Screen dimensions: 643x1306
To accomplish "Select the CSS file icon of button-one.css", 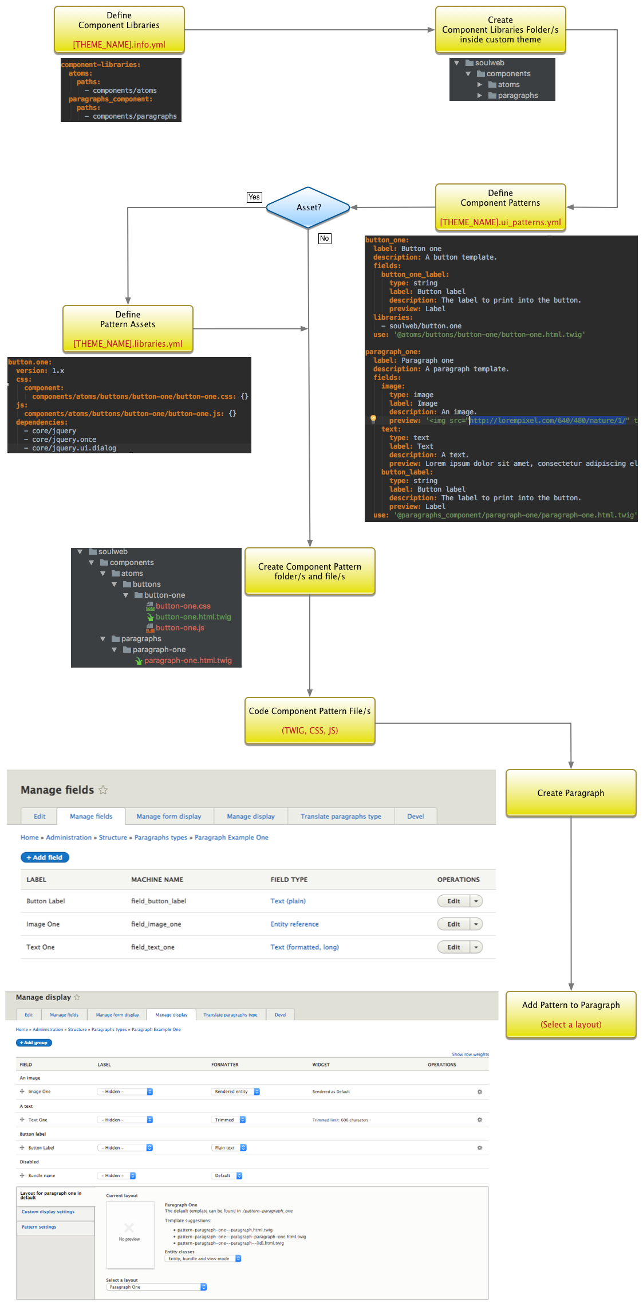I will point(150,606).
